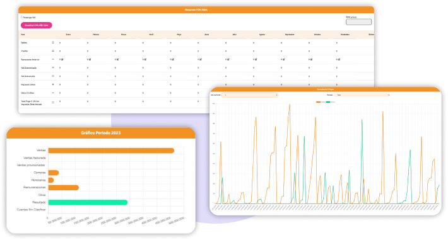
Task: Click the minus icon in Remanente Anterior row
Action: click(53, 59)
